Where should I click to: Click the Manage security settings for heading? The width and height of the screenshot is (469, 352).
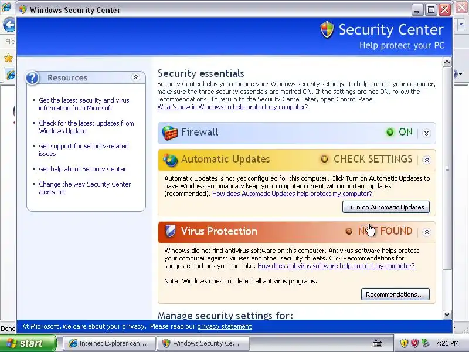click(225, 315)
